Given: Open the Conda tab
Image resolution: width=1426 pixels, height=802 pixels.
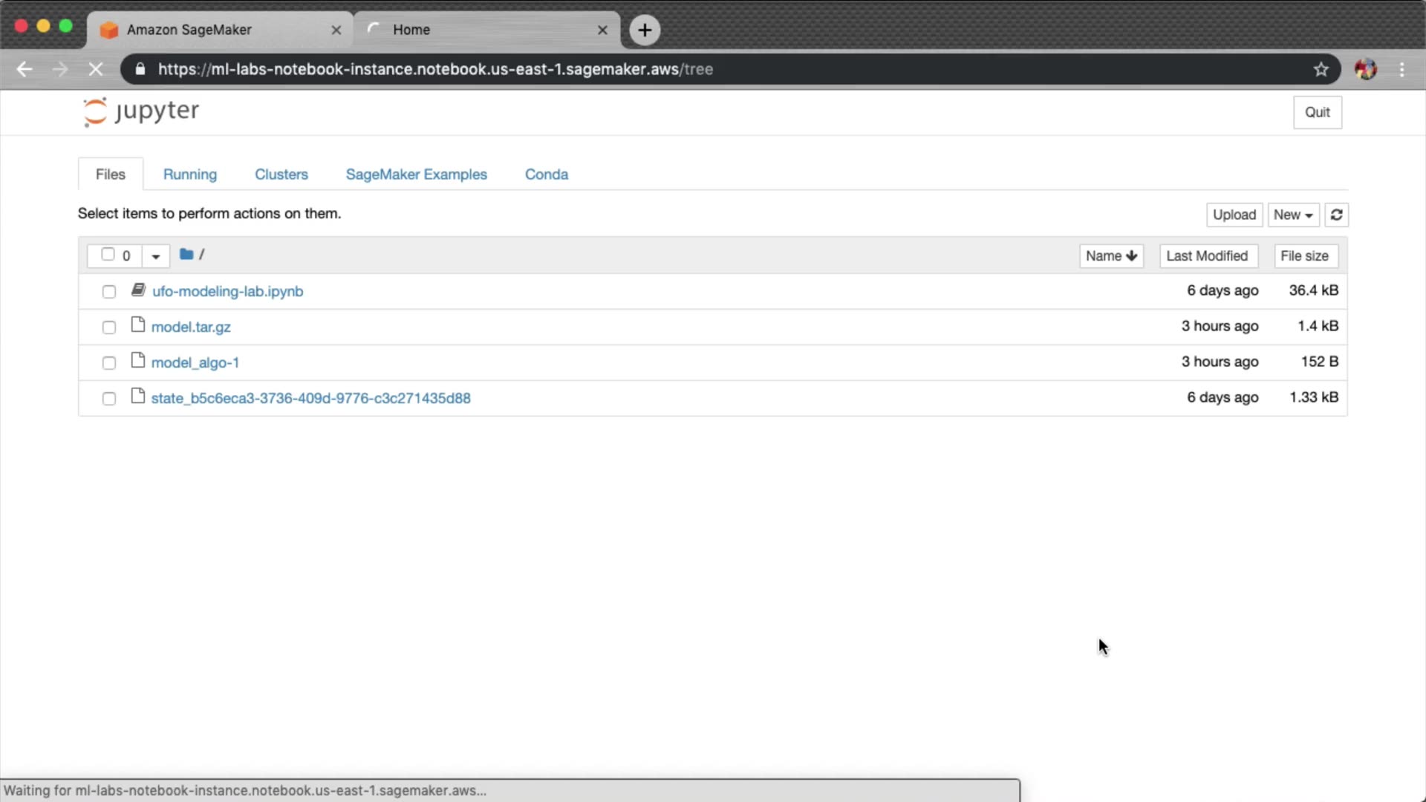Looking at the screenshot, I should click(x=546, y=175).
